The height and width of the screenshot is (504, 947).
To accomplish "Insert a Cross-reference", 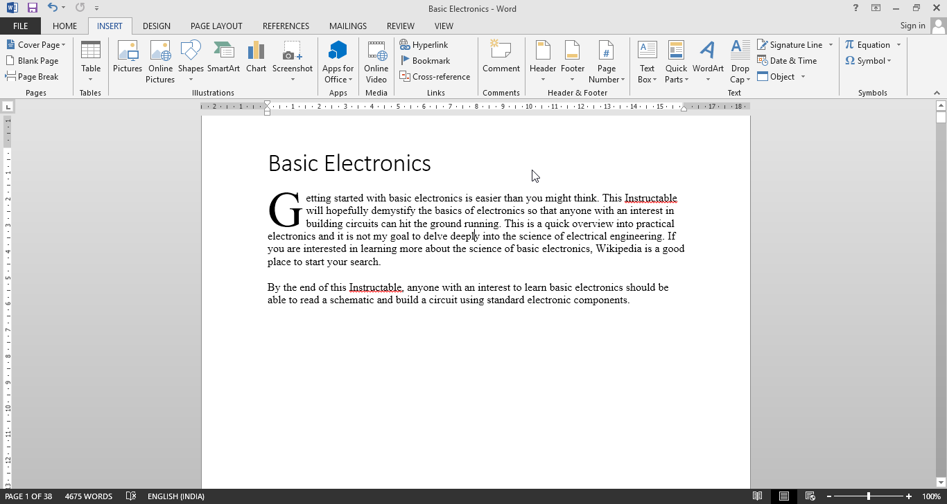I will (435, 77).
